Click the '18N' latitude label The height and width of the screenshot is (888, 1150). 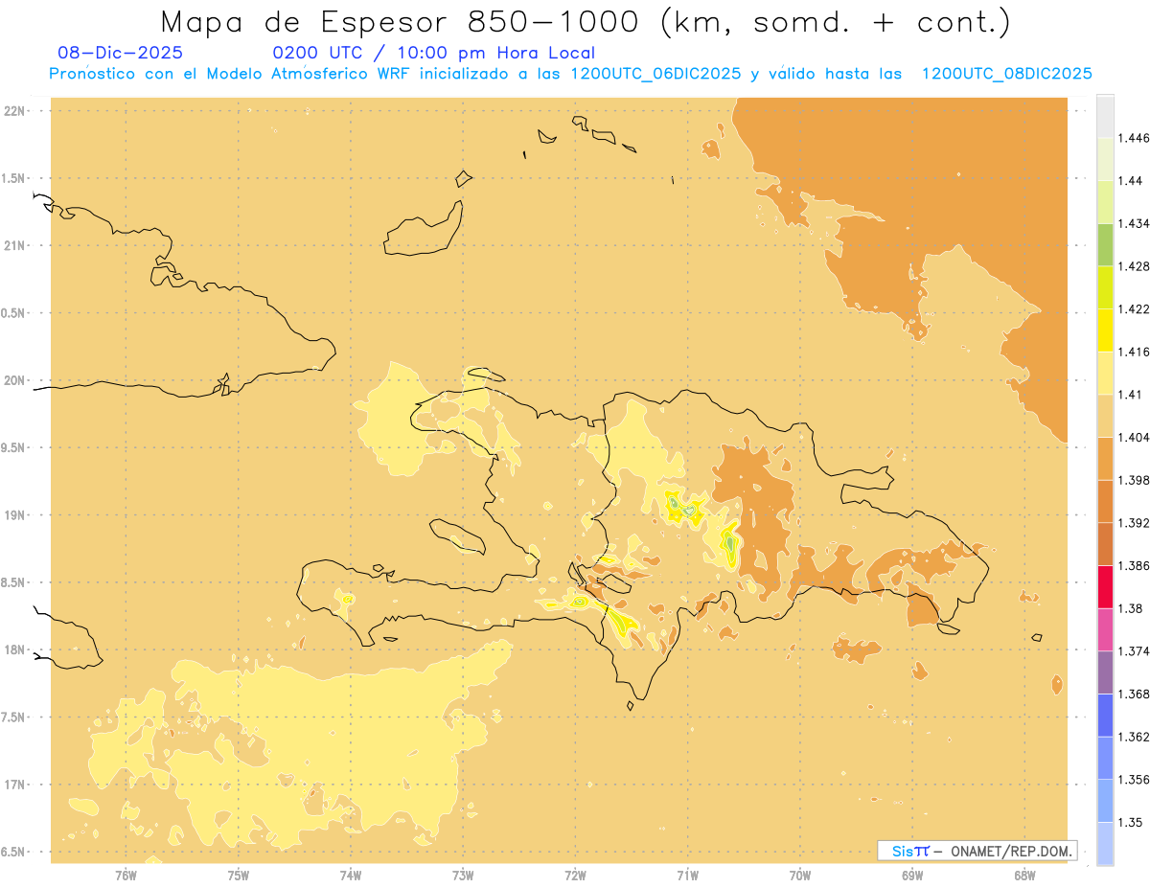15,649
